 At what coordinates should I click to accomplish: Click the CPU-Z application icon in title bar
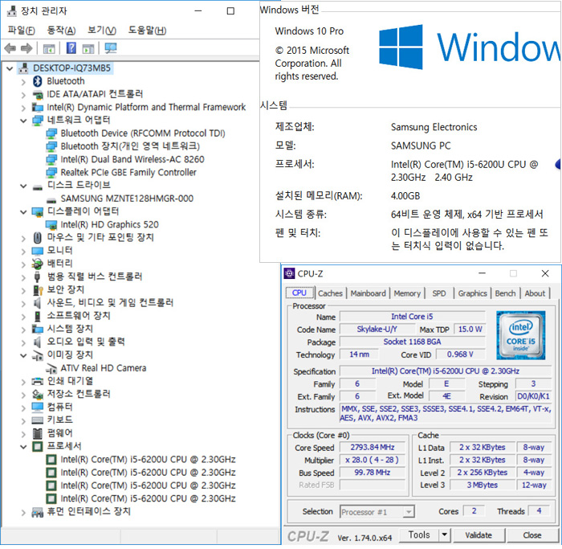[x=289, y=274]
